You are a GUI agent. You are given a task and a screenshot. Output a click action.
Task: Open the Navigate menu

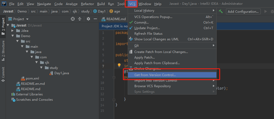tap(44, 4)
